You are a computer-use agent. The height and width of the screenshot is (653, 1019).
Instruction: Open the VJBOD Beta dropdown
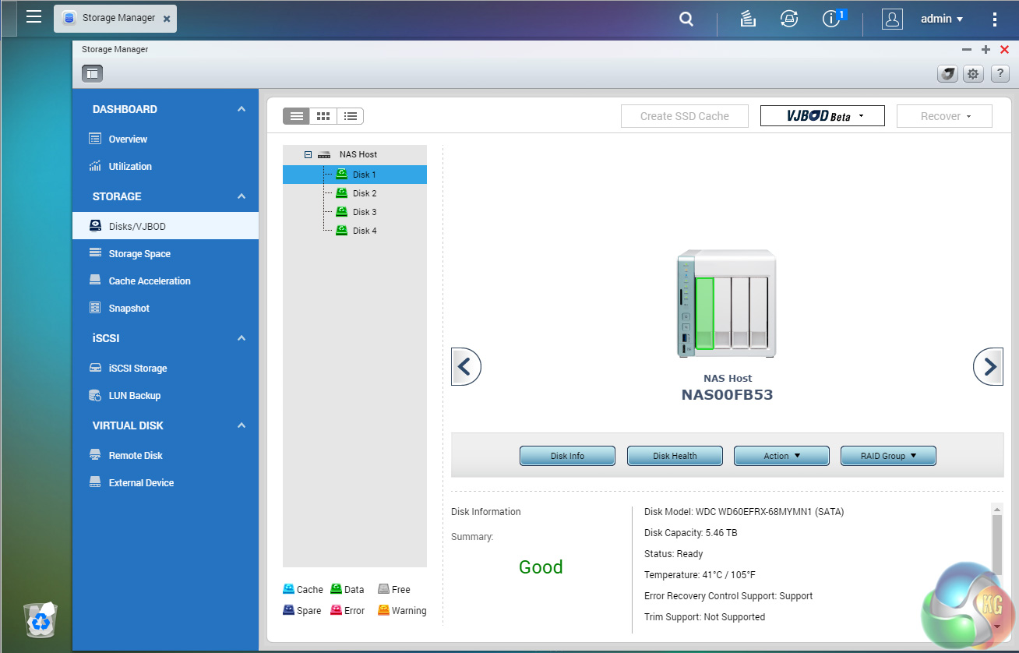(x=822, y=116)
